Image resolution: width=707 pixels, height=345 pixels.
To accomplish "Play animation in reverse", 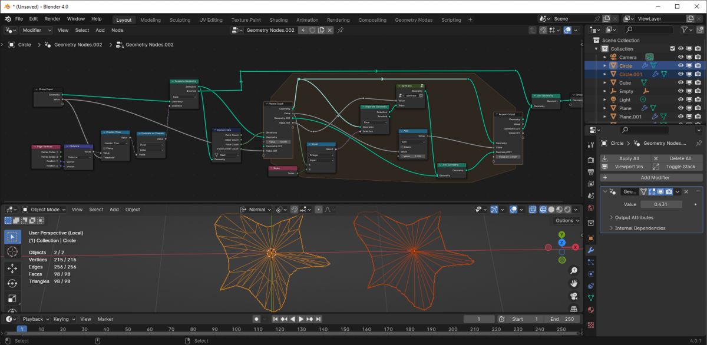I will coord(292,319).
